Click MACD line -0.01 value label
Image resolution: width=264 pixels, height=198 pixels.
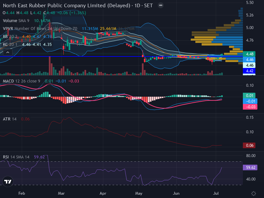250,101
